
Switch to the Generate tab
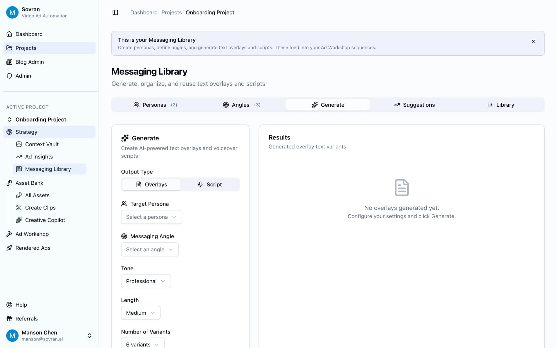(328, 105)
